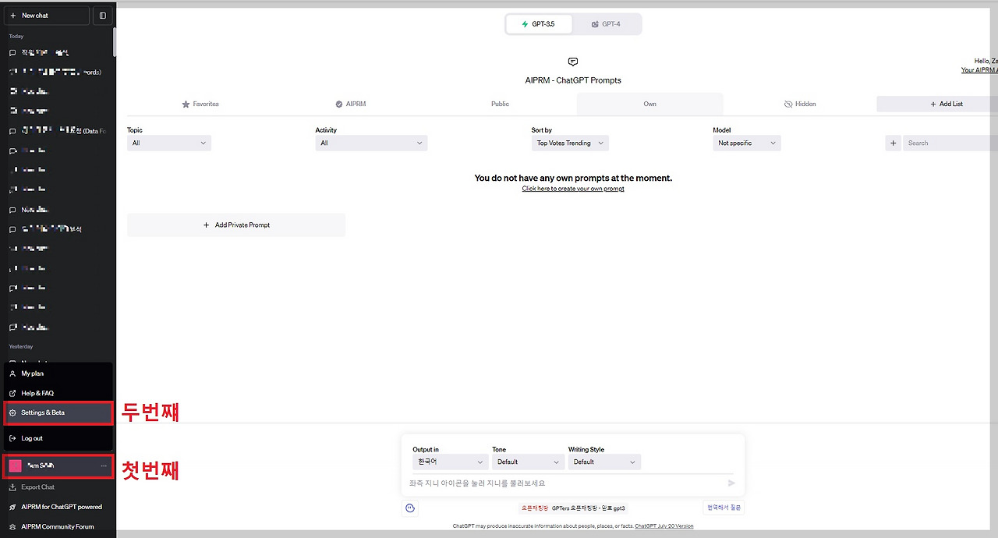
Task: Click the logout arrow icon beside Log out
Action: pyautogui.click(x=12, y=439)
